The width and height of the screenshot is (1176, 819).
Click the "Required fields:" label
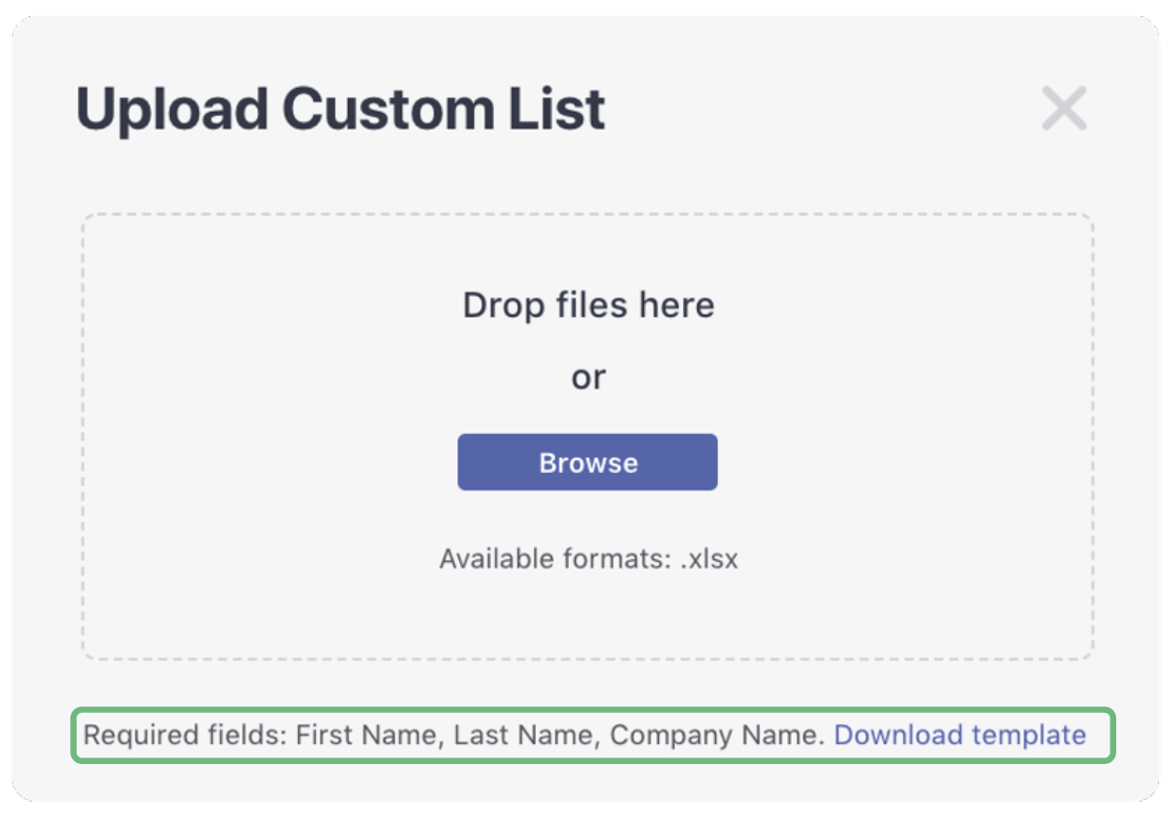tap(185, 735)
